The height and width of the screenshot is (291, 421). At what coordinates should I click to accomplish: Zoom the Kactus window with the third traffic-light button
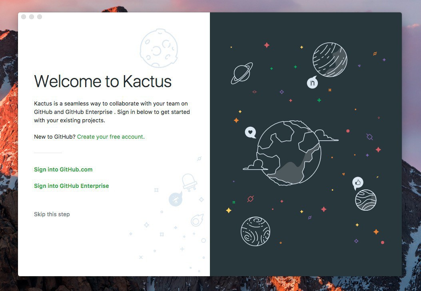pyautogui.click(x=40, y=17)
